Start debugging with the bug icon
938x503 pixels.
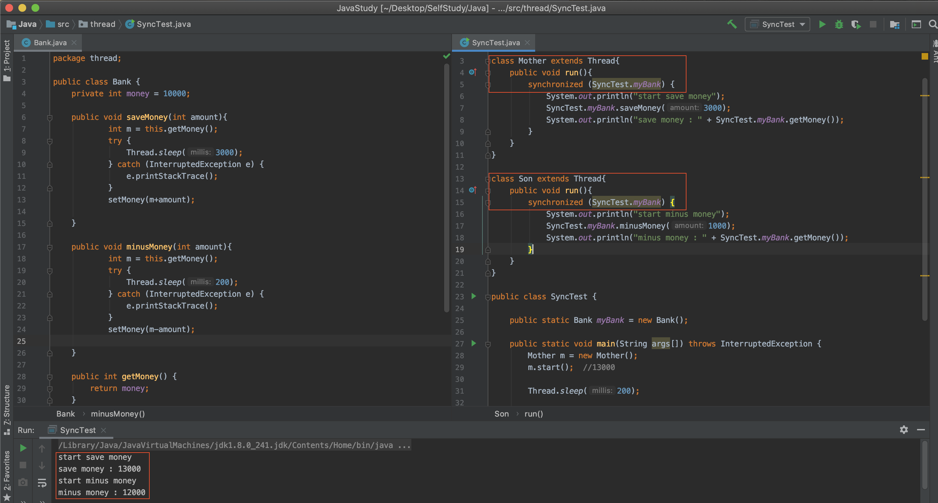tap(839, 24)
